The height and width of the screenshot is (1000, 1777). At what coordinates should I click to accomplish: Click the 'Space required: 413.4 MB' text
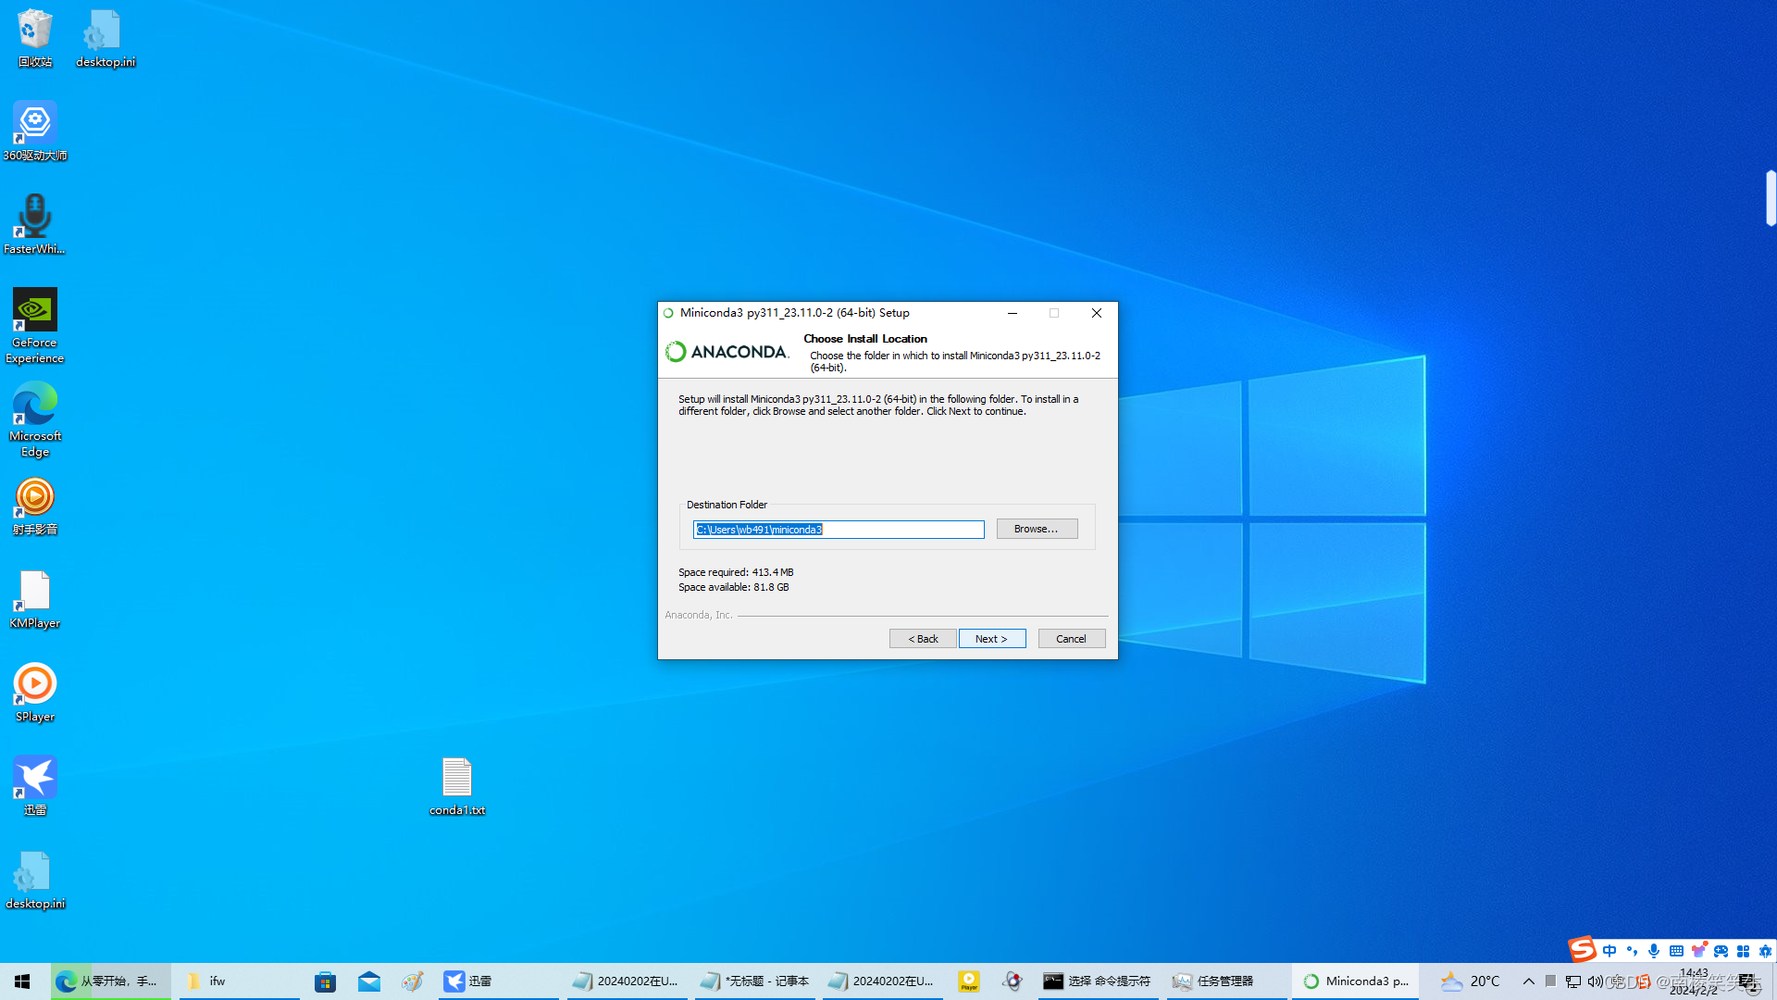pos(736,572)
